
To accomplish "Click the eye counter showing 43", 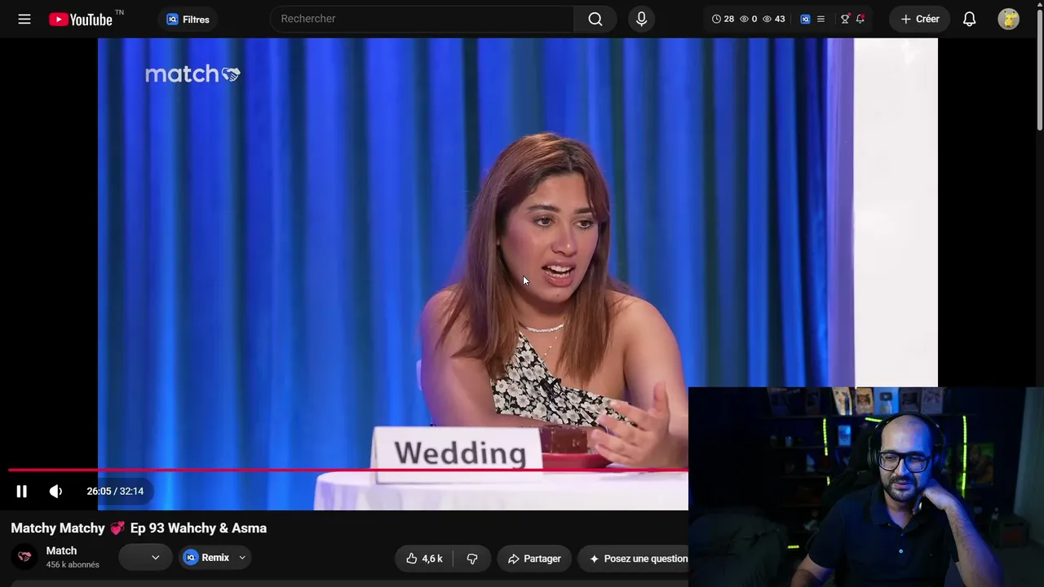I will point(773,19).
